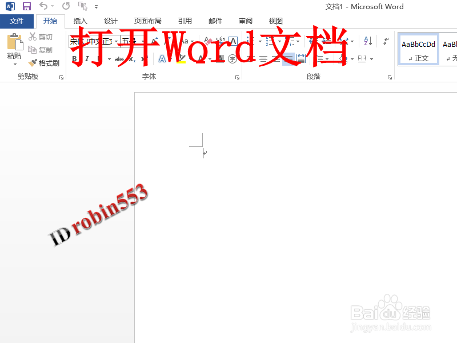The height and width of the screenshot is (343, 457).
Task: Switch to the 审阅 (Review) tab
Action: tap(246, 21)
